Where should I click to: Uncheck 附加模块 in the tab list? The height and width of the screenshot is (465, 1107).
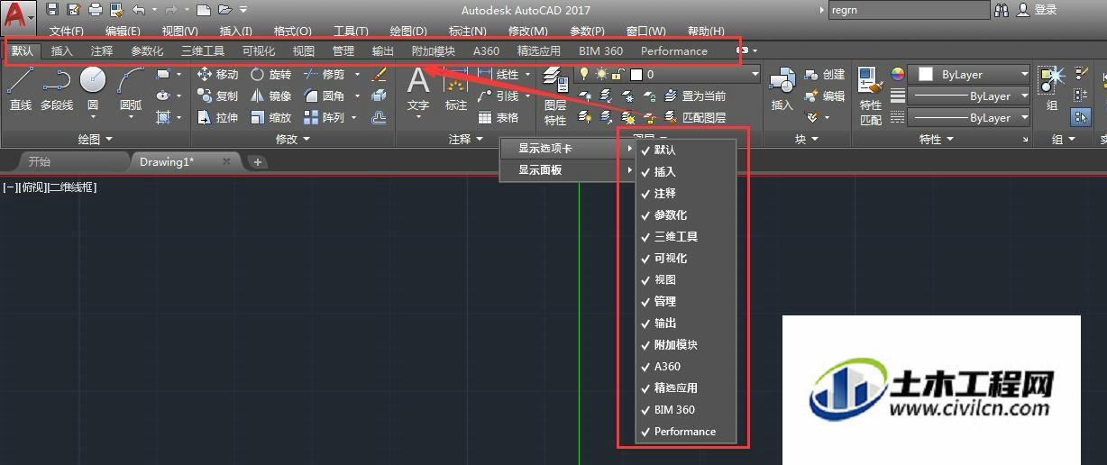[686, 345]
